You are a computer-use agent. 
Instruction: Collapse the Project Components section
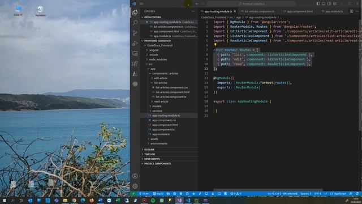click(169, 164)
